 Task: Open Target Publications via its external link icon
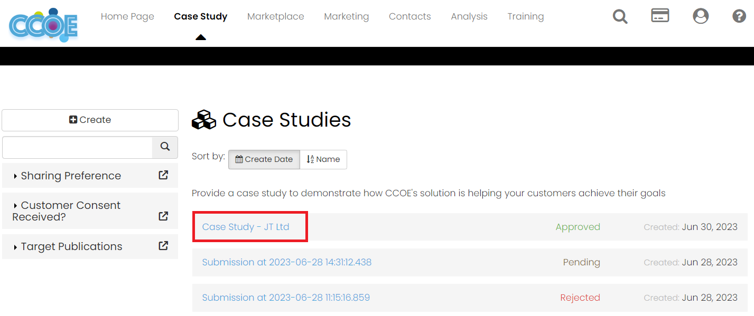click(163, 246)
